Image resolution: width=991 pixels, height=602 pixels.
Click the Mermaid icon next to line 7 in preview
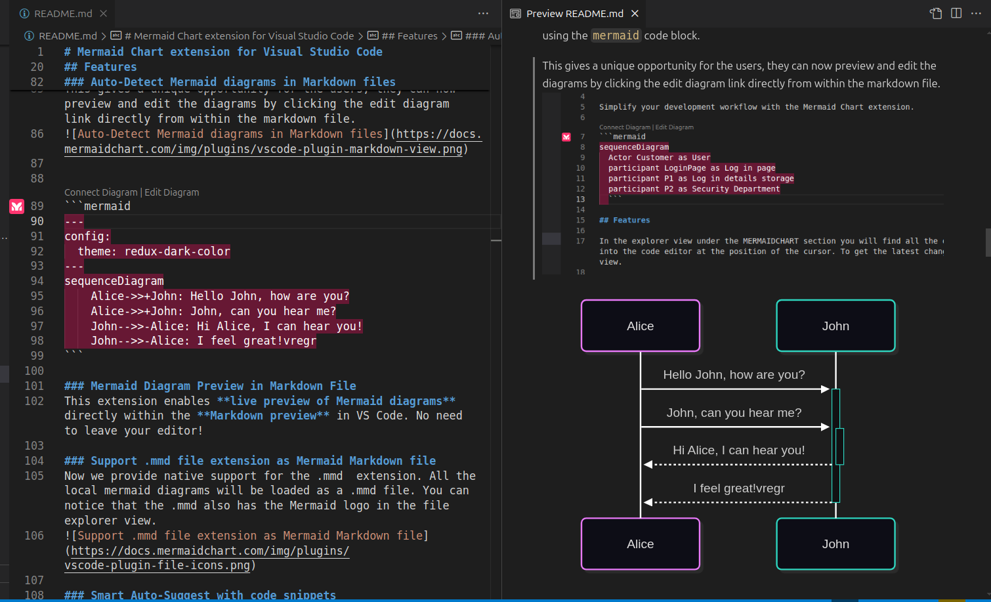click(x=566, y=137)
